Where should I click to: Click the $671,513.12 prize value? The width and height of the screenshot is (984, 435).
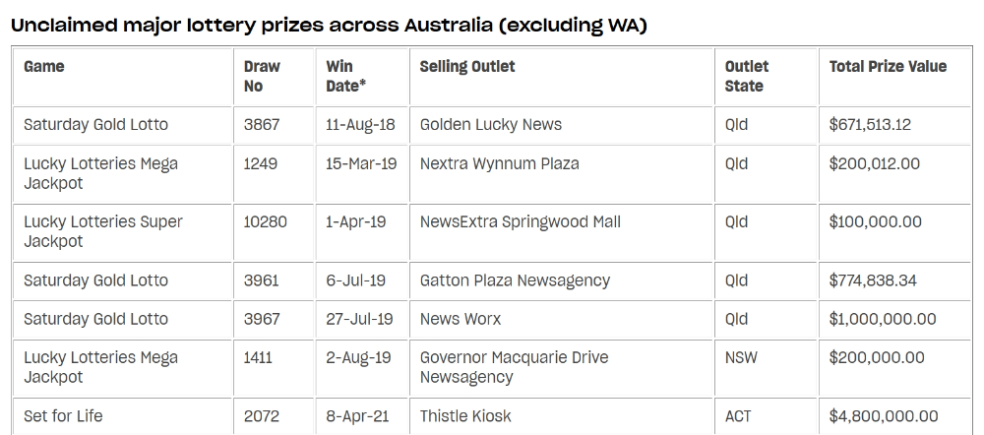tap(870, 124)
